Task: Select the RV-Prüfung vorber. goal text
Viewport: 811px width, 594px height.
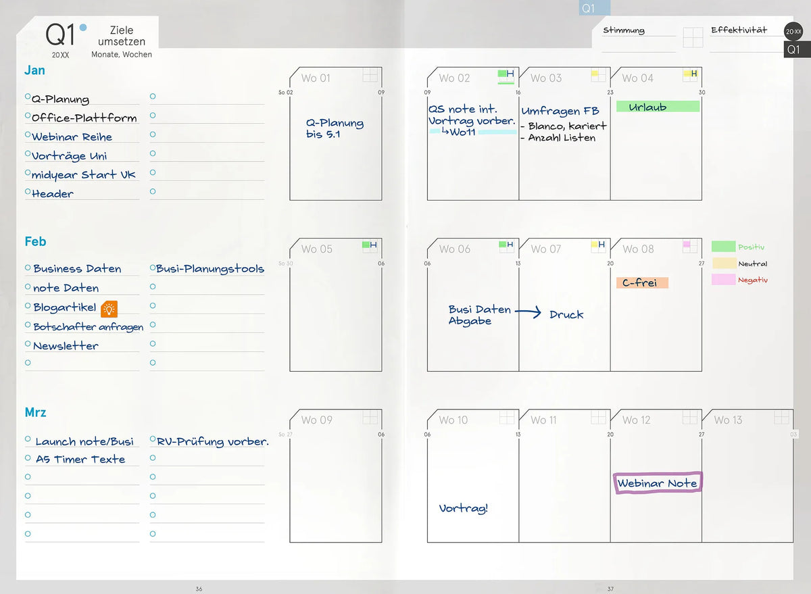Action: (213, 441)
